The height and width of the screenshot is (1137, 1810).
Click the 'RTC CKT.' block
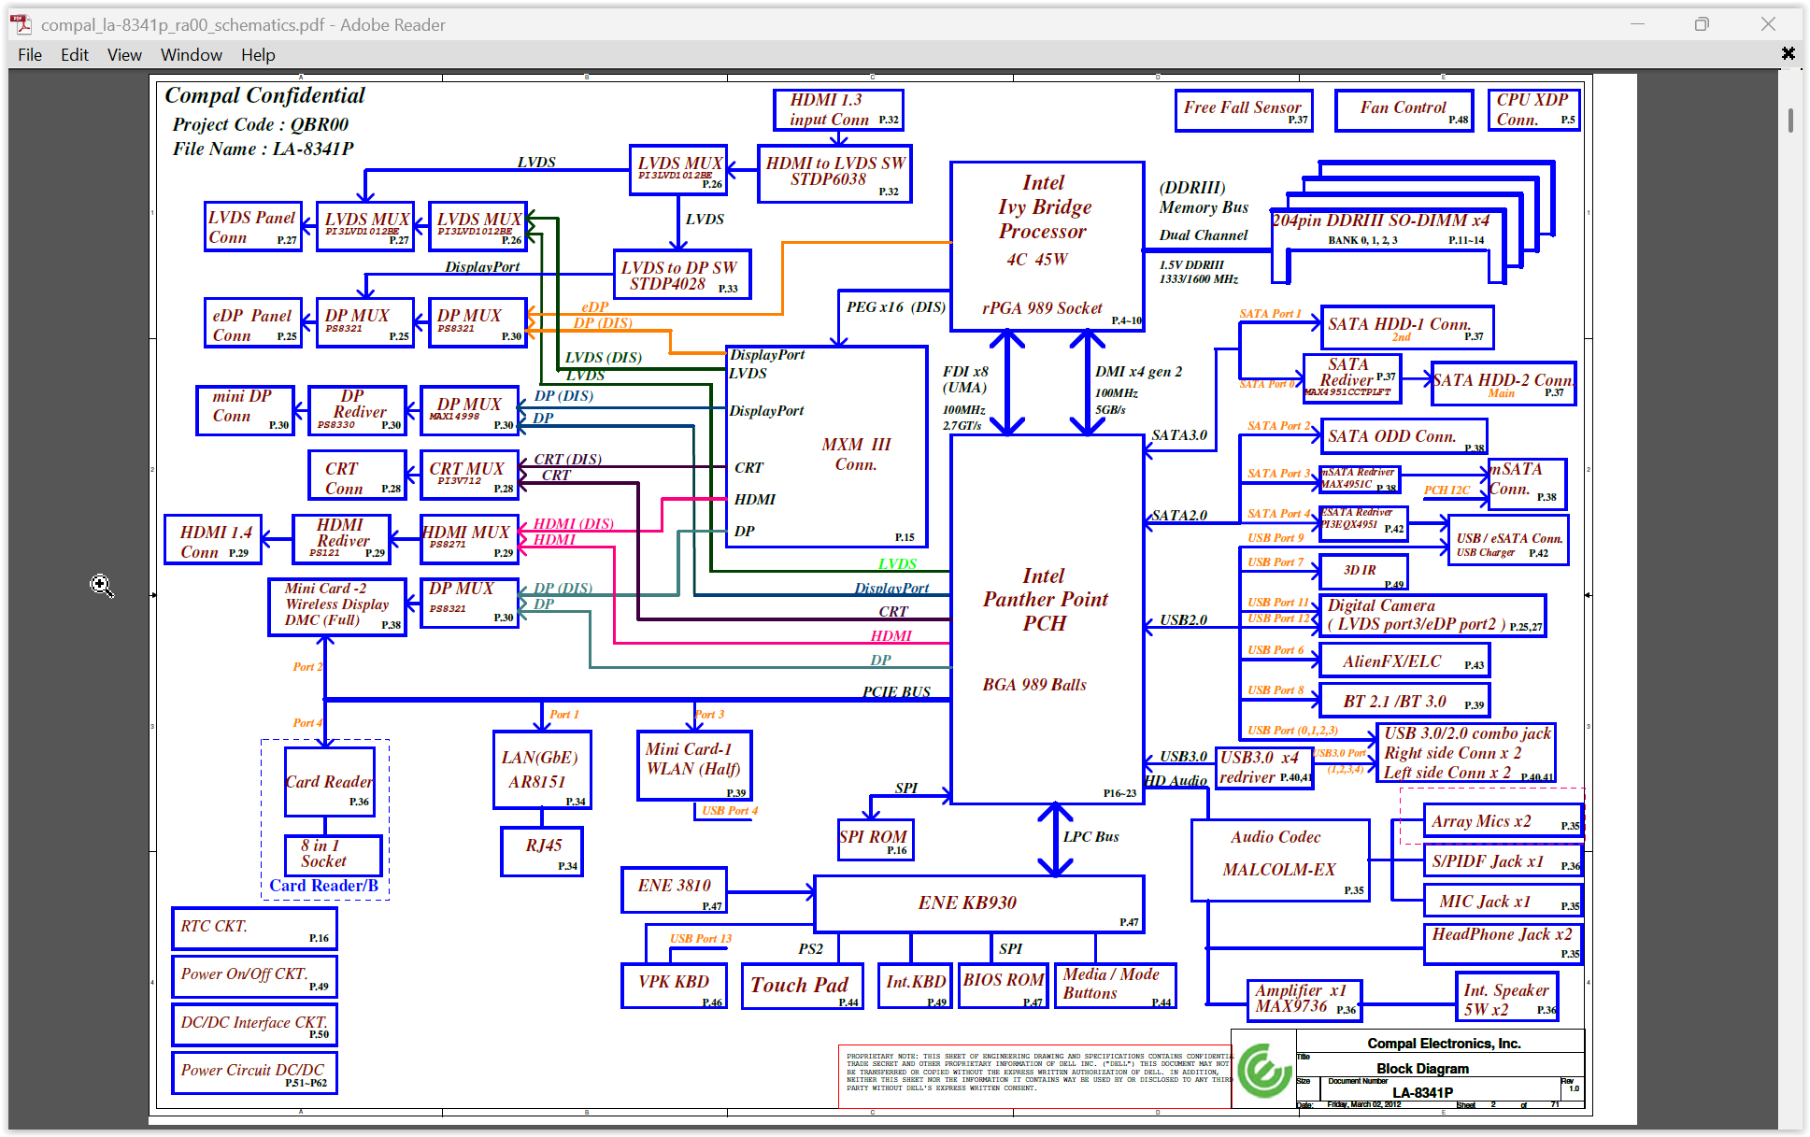254,928
